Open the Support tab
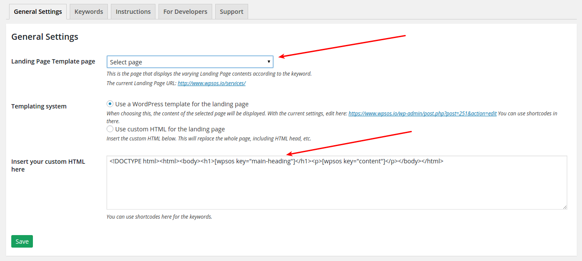Screen dimensions: 582x261 coord(232,12)
